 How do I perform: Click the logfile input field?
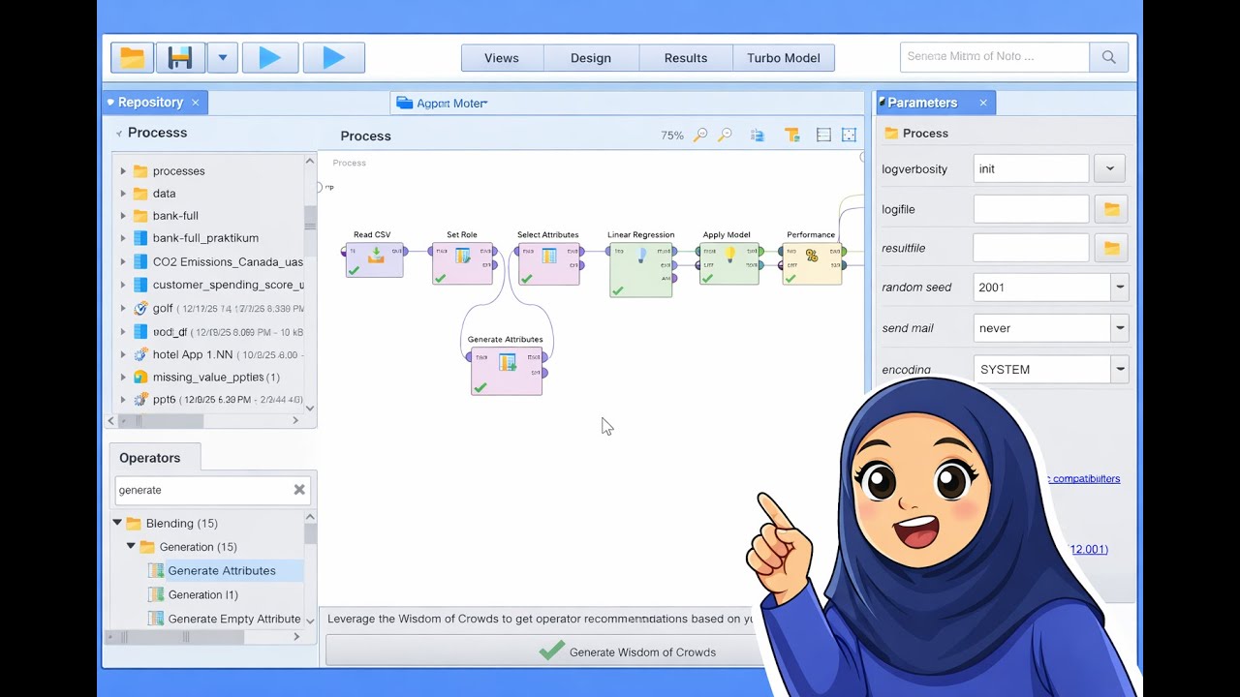tap(1031, 209)
